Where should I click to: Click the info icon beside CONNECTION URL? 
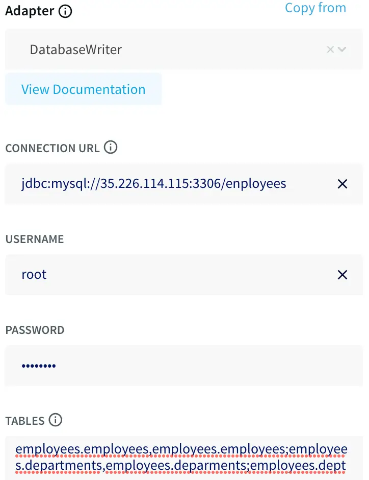click(x=111, y=148)
